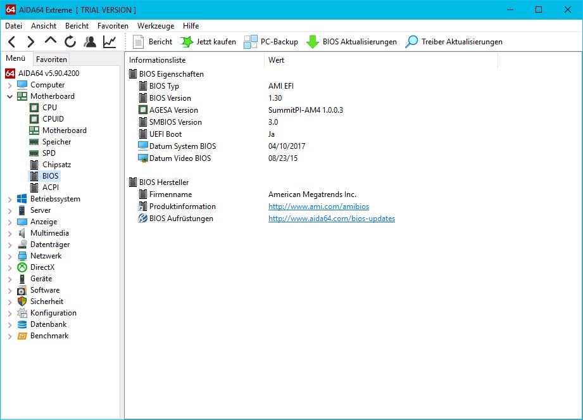The width and height of the screenshot is (583, 420).
Task: Click the Konfiguration gear icon
Action: (x=22, y=313)
